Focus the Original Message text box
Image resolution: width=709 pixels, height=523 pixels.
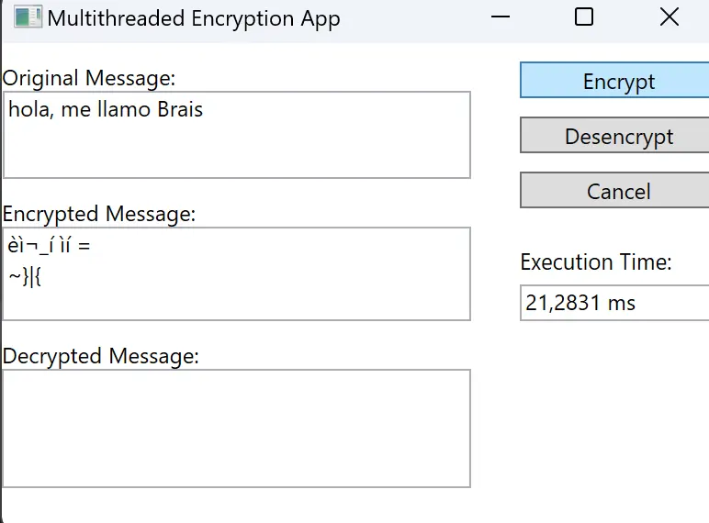pyautogui.click(x=237, y=147)
